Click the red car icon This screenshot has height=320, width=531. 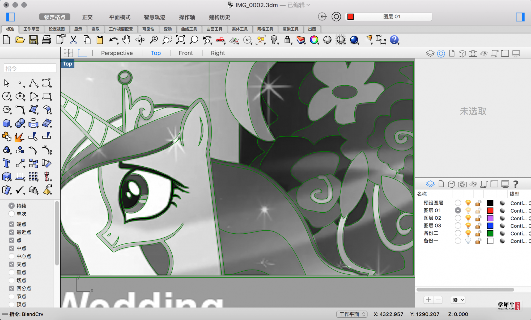220,40
